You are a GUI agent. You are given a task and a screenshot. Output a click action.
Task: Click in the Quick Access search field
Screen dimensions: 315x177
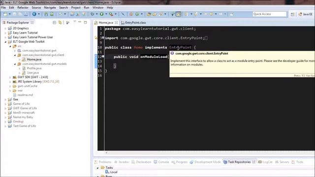tap(269, 14)
